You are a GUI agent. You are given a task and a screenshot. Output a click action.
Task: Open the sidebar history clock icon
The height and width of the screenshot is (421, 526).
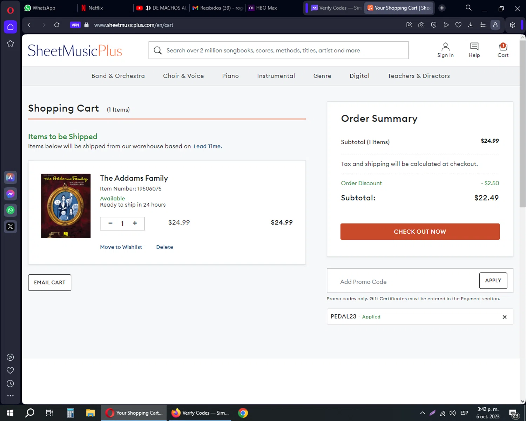[x=10, y=384]
